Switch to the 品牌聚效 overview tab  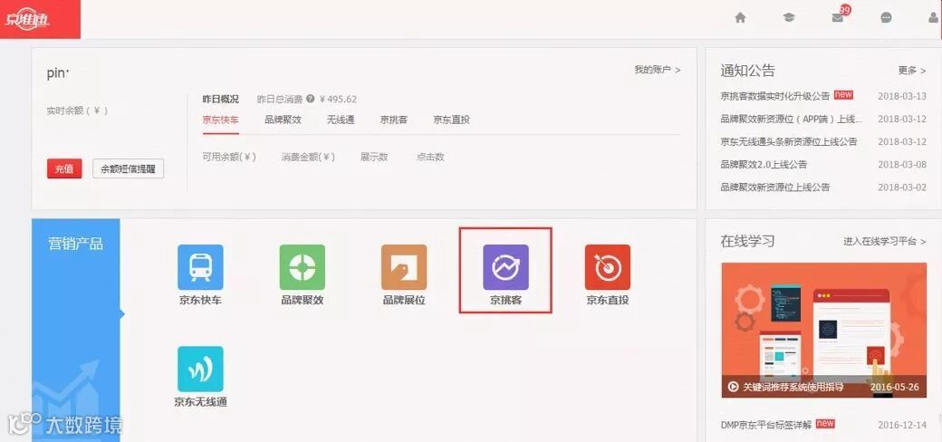pos(283,120)
